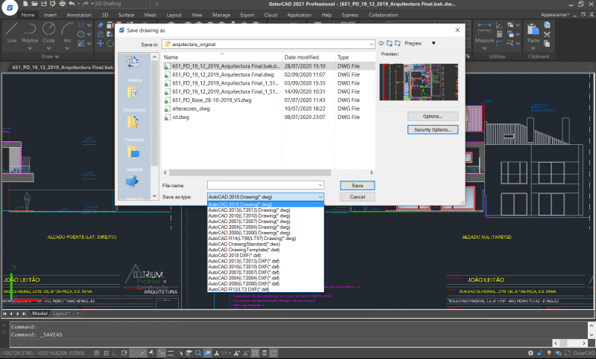Viewport: 596px width, 359px height.
Task: Select file 651_PD_Base_28-10-2019_V5.dwg
Action: [x=212, y=100]
